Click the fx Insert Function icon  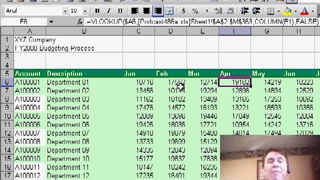[80, 21]
